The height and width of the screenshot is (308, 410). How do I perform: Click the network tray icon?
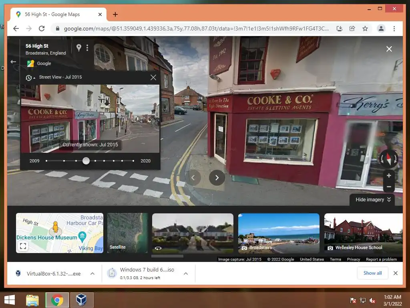click(x=363, y=300)
